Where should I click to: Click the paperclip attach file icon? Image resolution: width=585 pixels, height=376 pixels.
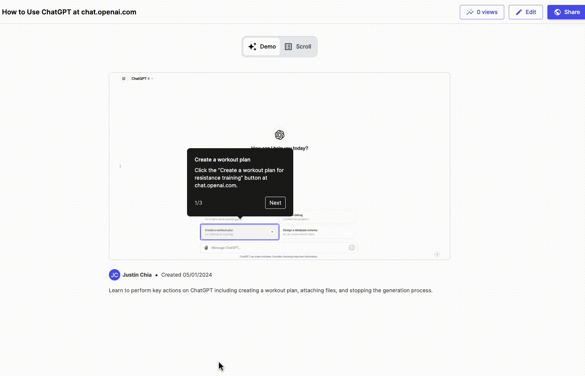206,248
